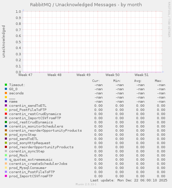The image size is (172, 188).
Task: Select the prod_sendToETL legend label
Action: 24,139
